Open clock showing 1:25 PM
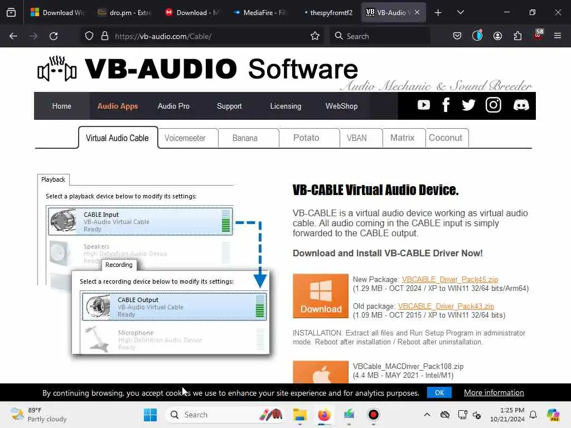 [507, 415]
